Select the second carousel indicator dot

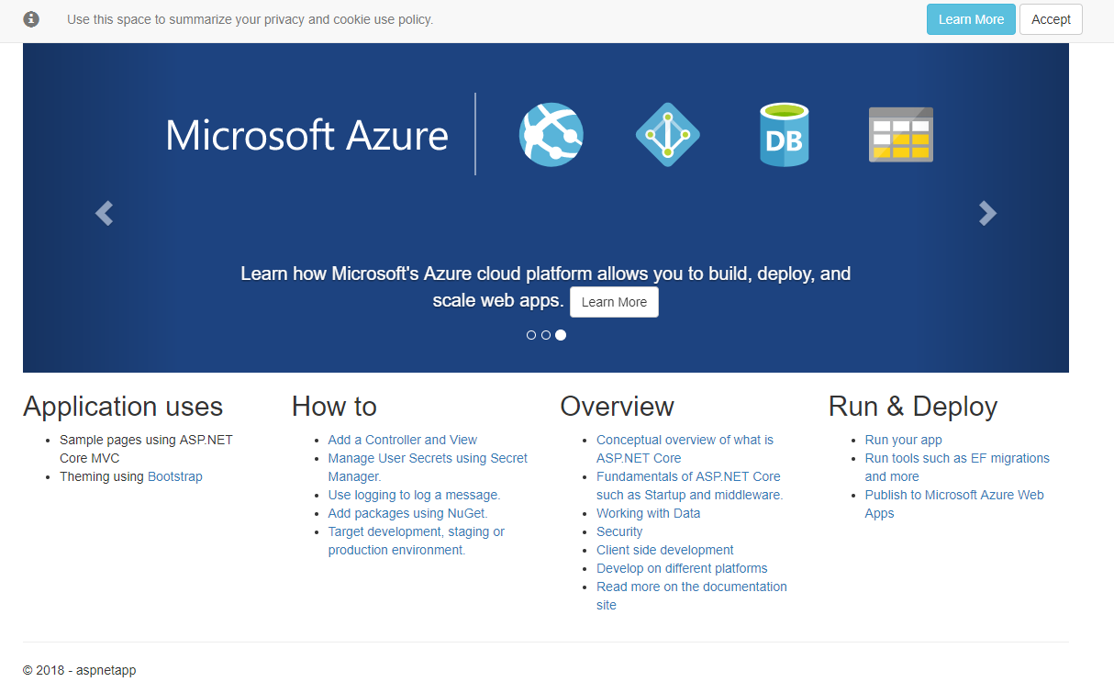(x=546, y=335)
